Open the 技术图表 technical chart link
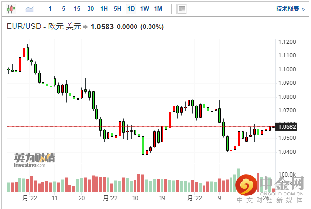 tap(289, 9)
